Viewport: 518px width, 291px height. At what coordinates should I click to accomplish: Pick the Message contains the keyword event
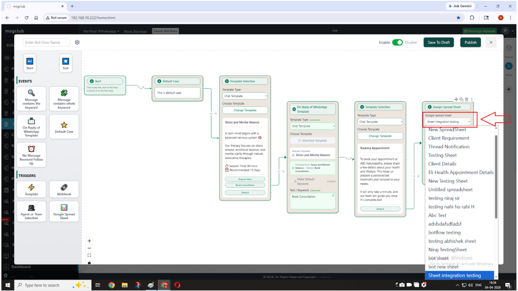click(31, 98)
